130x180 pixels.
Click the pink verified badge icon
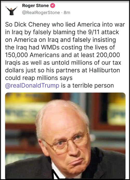(53, 6)
